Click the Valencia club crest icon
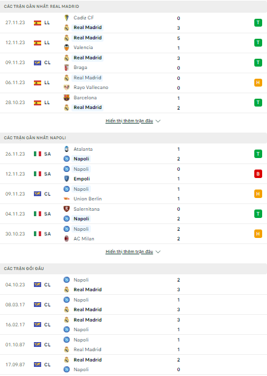The height and width of the screenshot is (376, 267). pos(67,47)
